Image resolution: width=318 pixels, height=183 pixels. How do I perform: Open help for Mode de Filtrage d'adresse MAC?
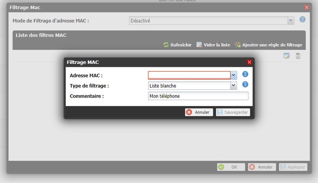click(x=302, y=19)
